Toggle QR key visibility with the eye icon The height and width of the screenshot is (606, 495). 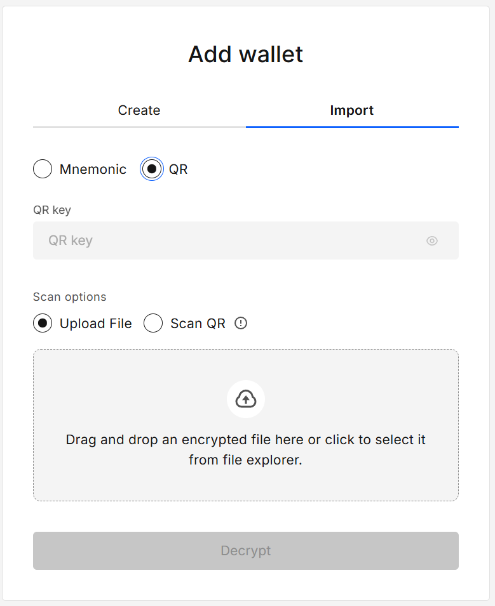tap(432, 240)
